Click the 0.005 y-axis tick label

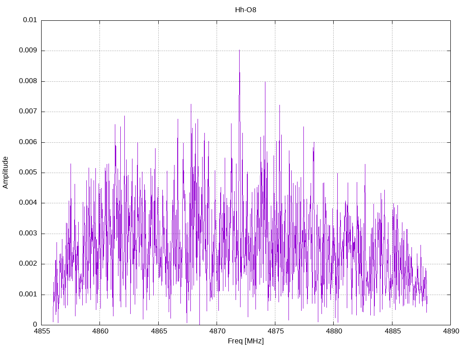(x=28, y=172)
